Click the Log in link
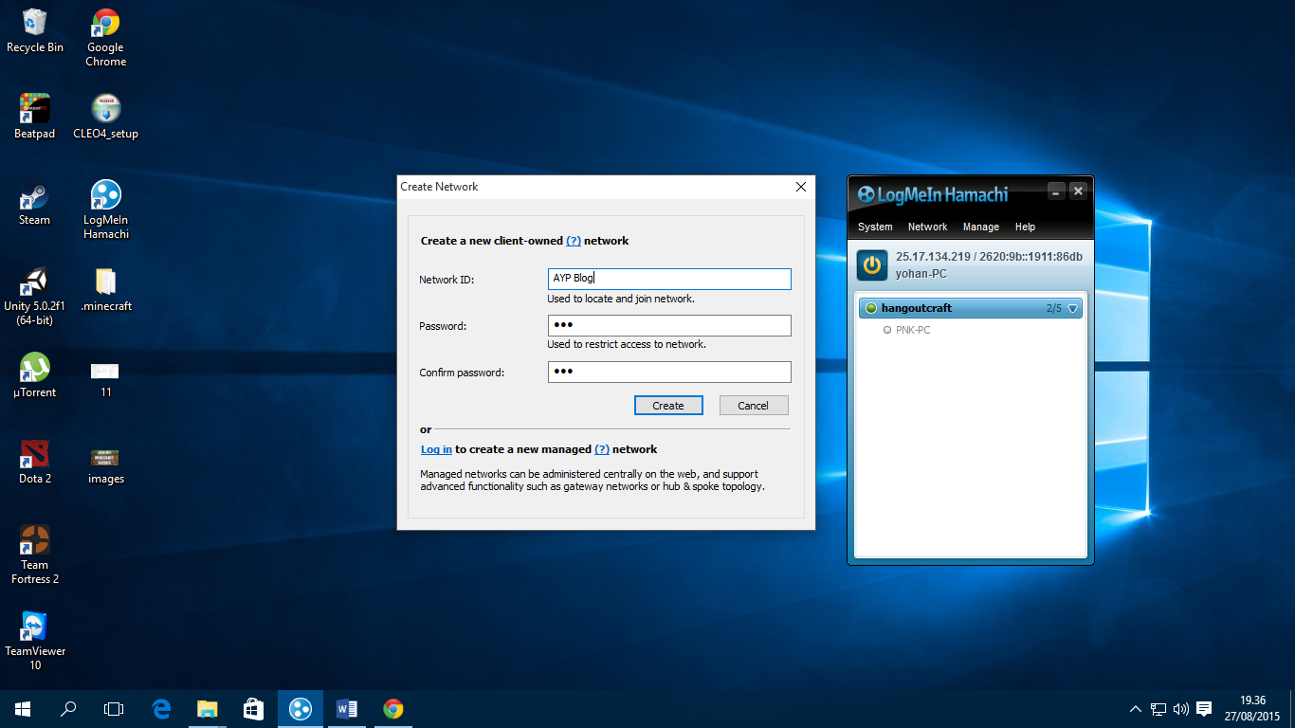Image resolution: width=1295 pixels, height=728 pixels. tap(436, 449)
